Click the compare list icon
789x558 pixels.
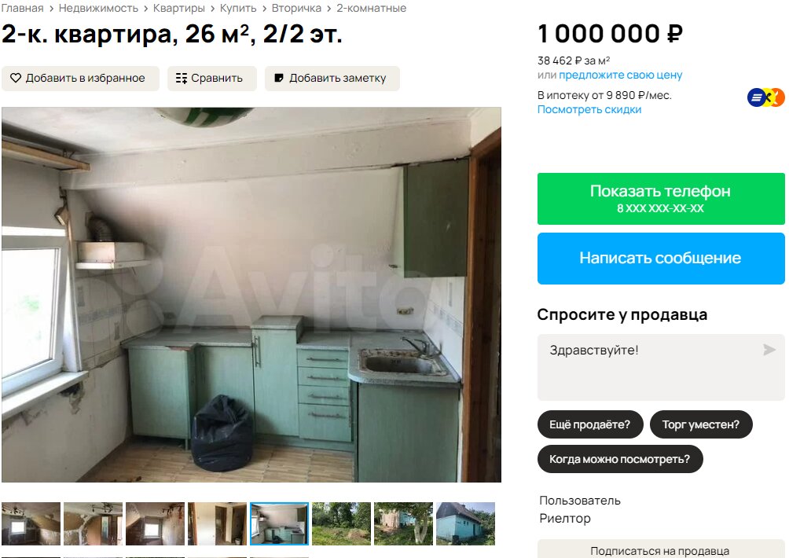(182, 78)
